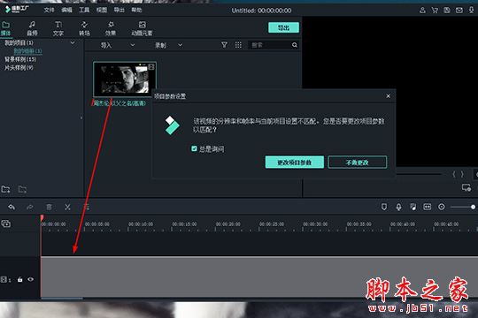This screenshot has width=478, height=318.
Task: Click the zoom-to-fit timeline icon
Action: [x=427, y=207]
